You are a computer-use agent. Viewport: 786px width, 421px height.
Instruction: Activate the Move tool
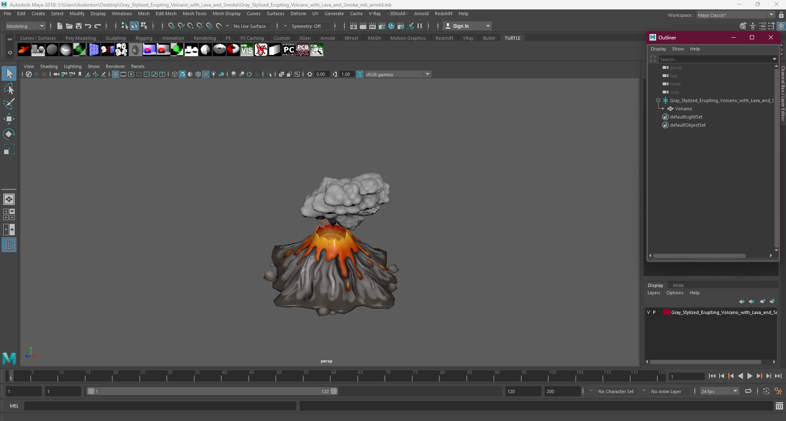[9, 119]
